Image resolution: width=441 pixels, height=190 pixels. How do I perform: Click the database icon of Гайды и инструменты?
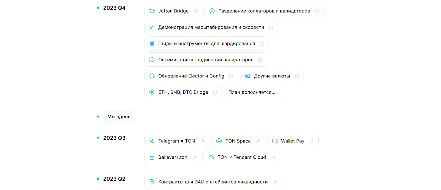[152, 43]
